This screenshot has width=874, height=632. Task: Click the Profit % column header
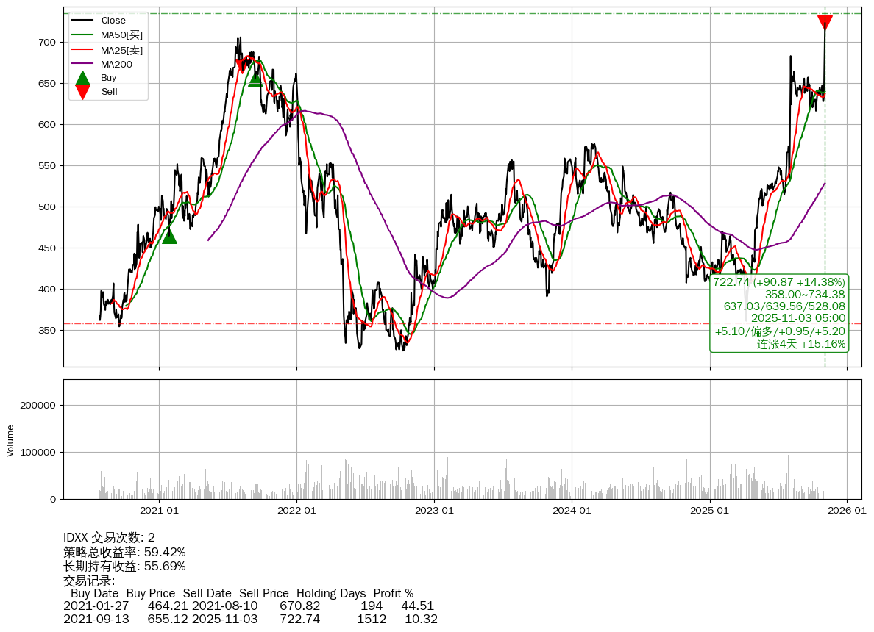click(394, 593)
